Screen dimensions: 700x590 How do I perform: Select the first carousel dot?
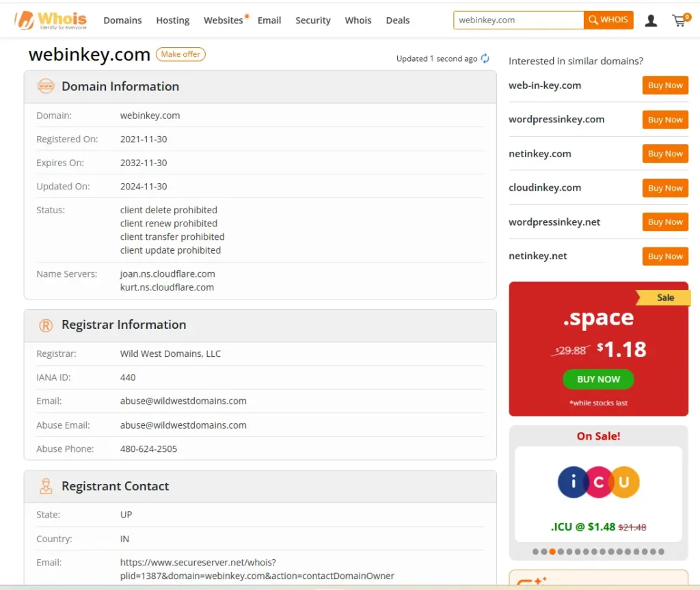[x=535, y=552]
